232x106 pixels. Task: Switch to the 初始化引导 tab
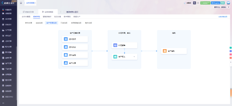28,12
